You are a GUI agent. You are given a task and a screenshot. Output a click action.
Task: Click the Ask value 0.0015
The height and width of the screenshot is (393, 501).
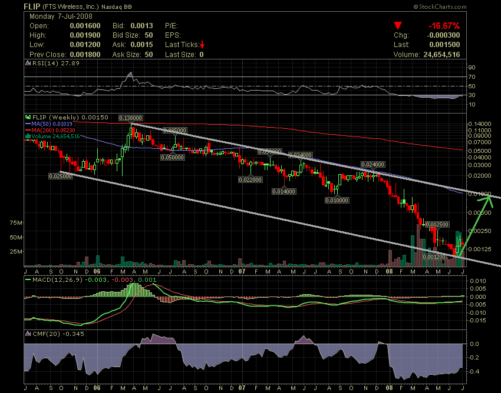coord(141,45)
